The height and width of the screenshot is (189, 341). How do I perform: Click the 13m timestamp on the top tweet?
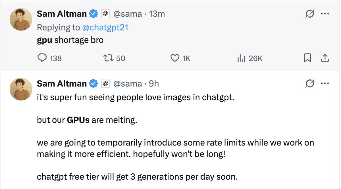coord(157,14)
